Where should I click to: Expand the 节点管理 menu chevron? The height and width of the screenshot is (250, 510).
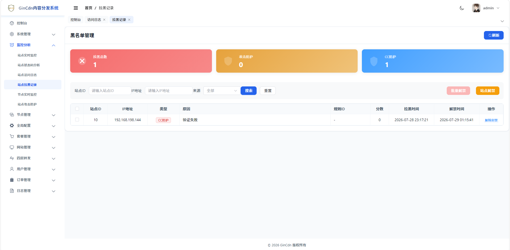53,115
